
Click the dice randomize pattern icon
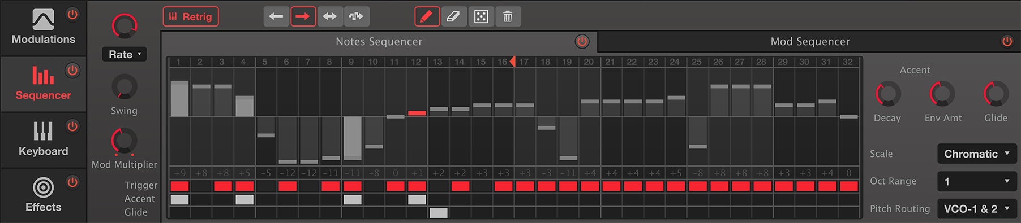tap(481, 16)
